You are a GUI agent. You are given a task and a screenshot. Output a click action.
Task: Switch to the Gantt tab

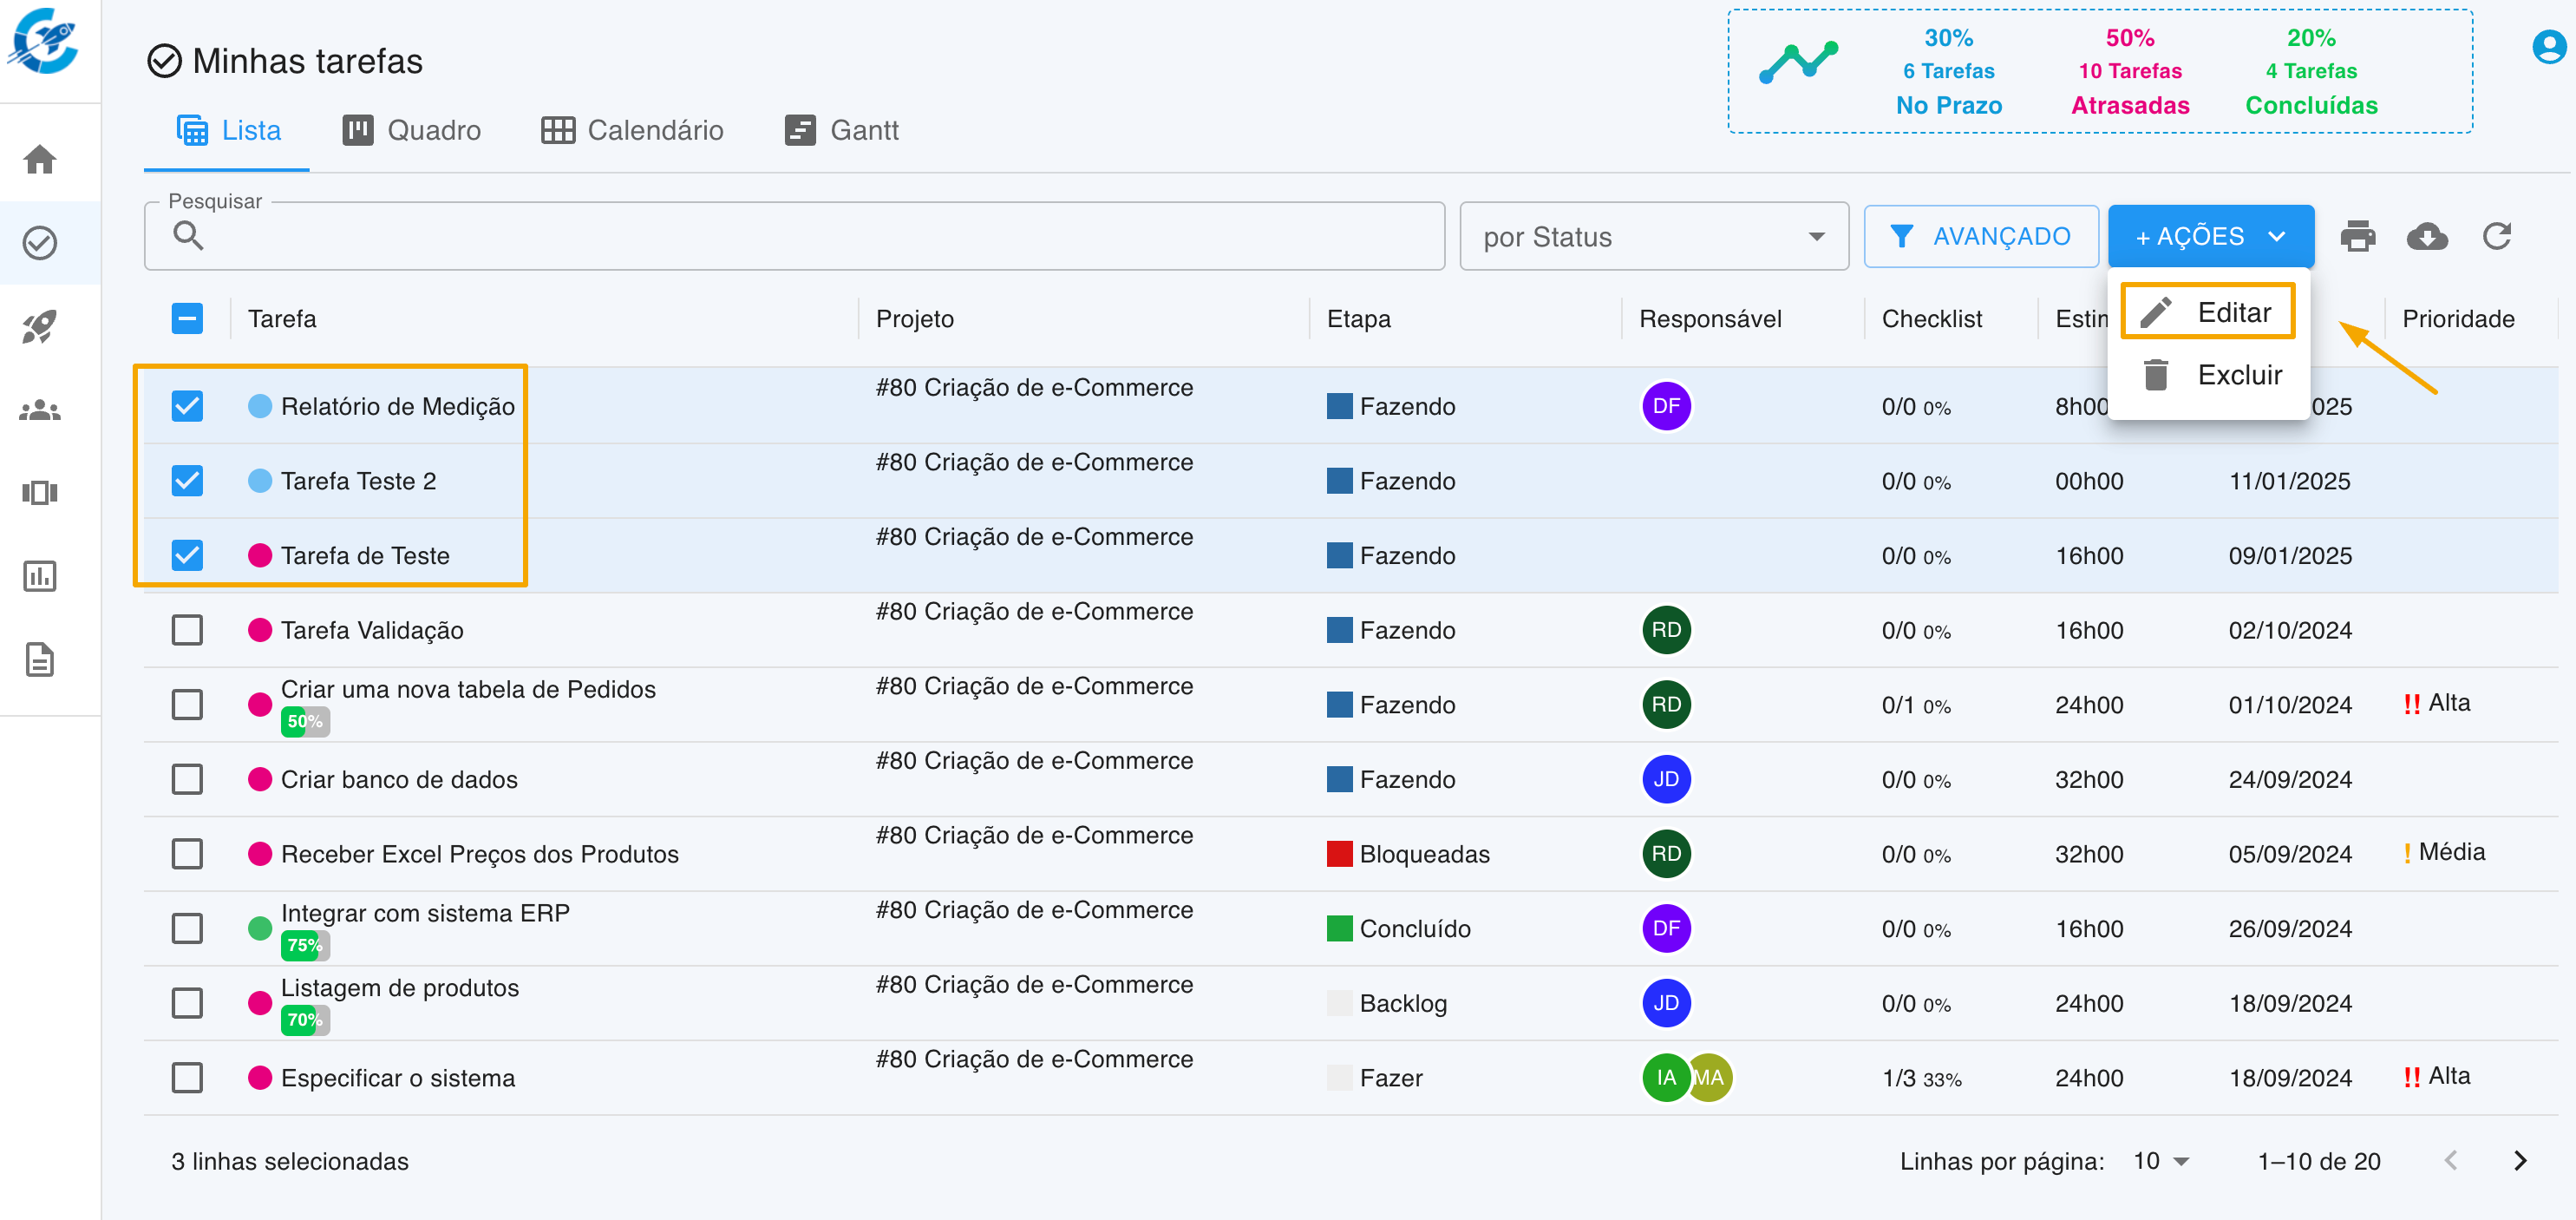pyautogui.click(x=842, y=130)
